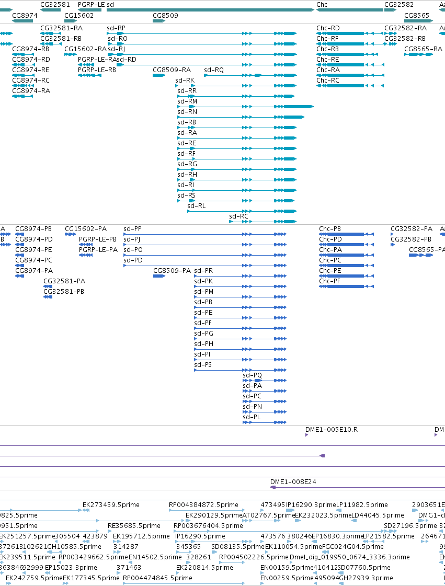Click protein Chc-PF
The image size is (445, 586).
pyautogui.click(x=346, y=286)
